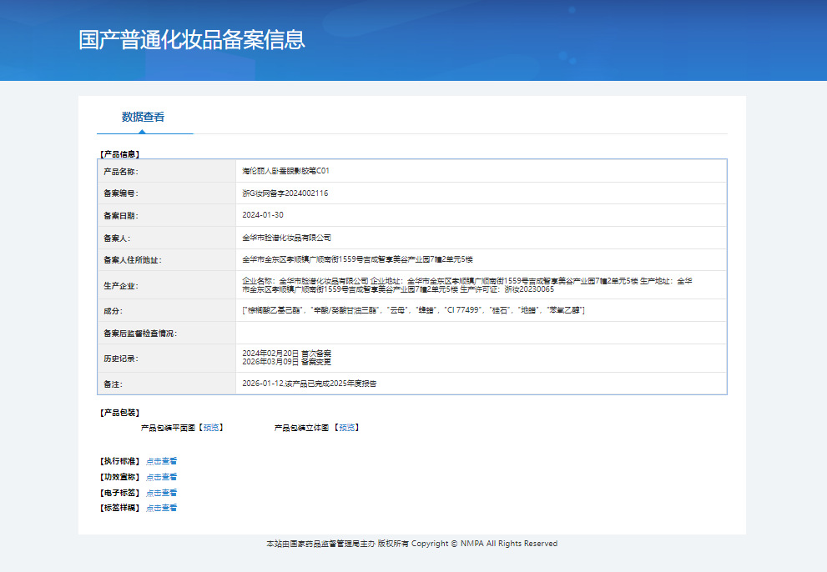Click the 备案人 row label
The height and width of the screenshot is (572, 827).
(x=117, y=238)
